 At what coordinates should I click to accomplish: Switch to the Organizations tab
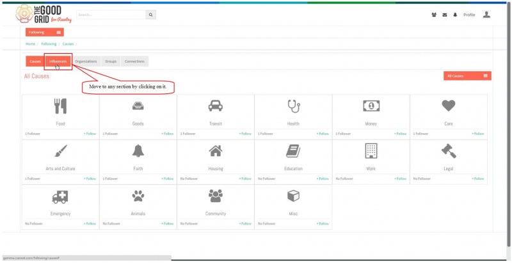click(86, 61)
